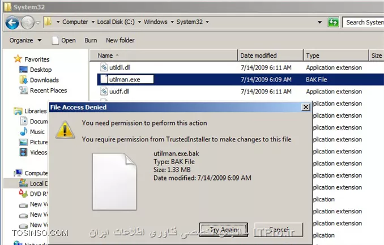
Task: Click the blank icon of the utilman.exe row
Action: 104,79
